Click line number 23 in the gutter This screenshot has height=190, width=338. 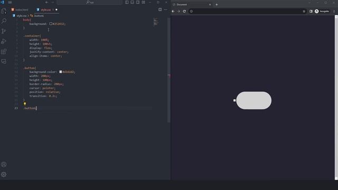(x=16, y=108)
